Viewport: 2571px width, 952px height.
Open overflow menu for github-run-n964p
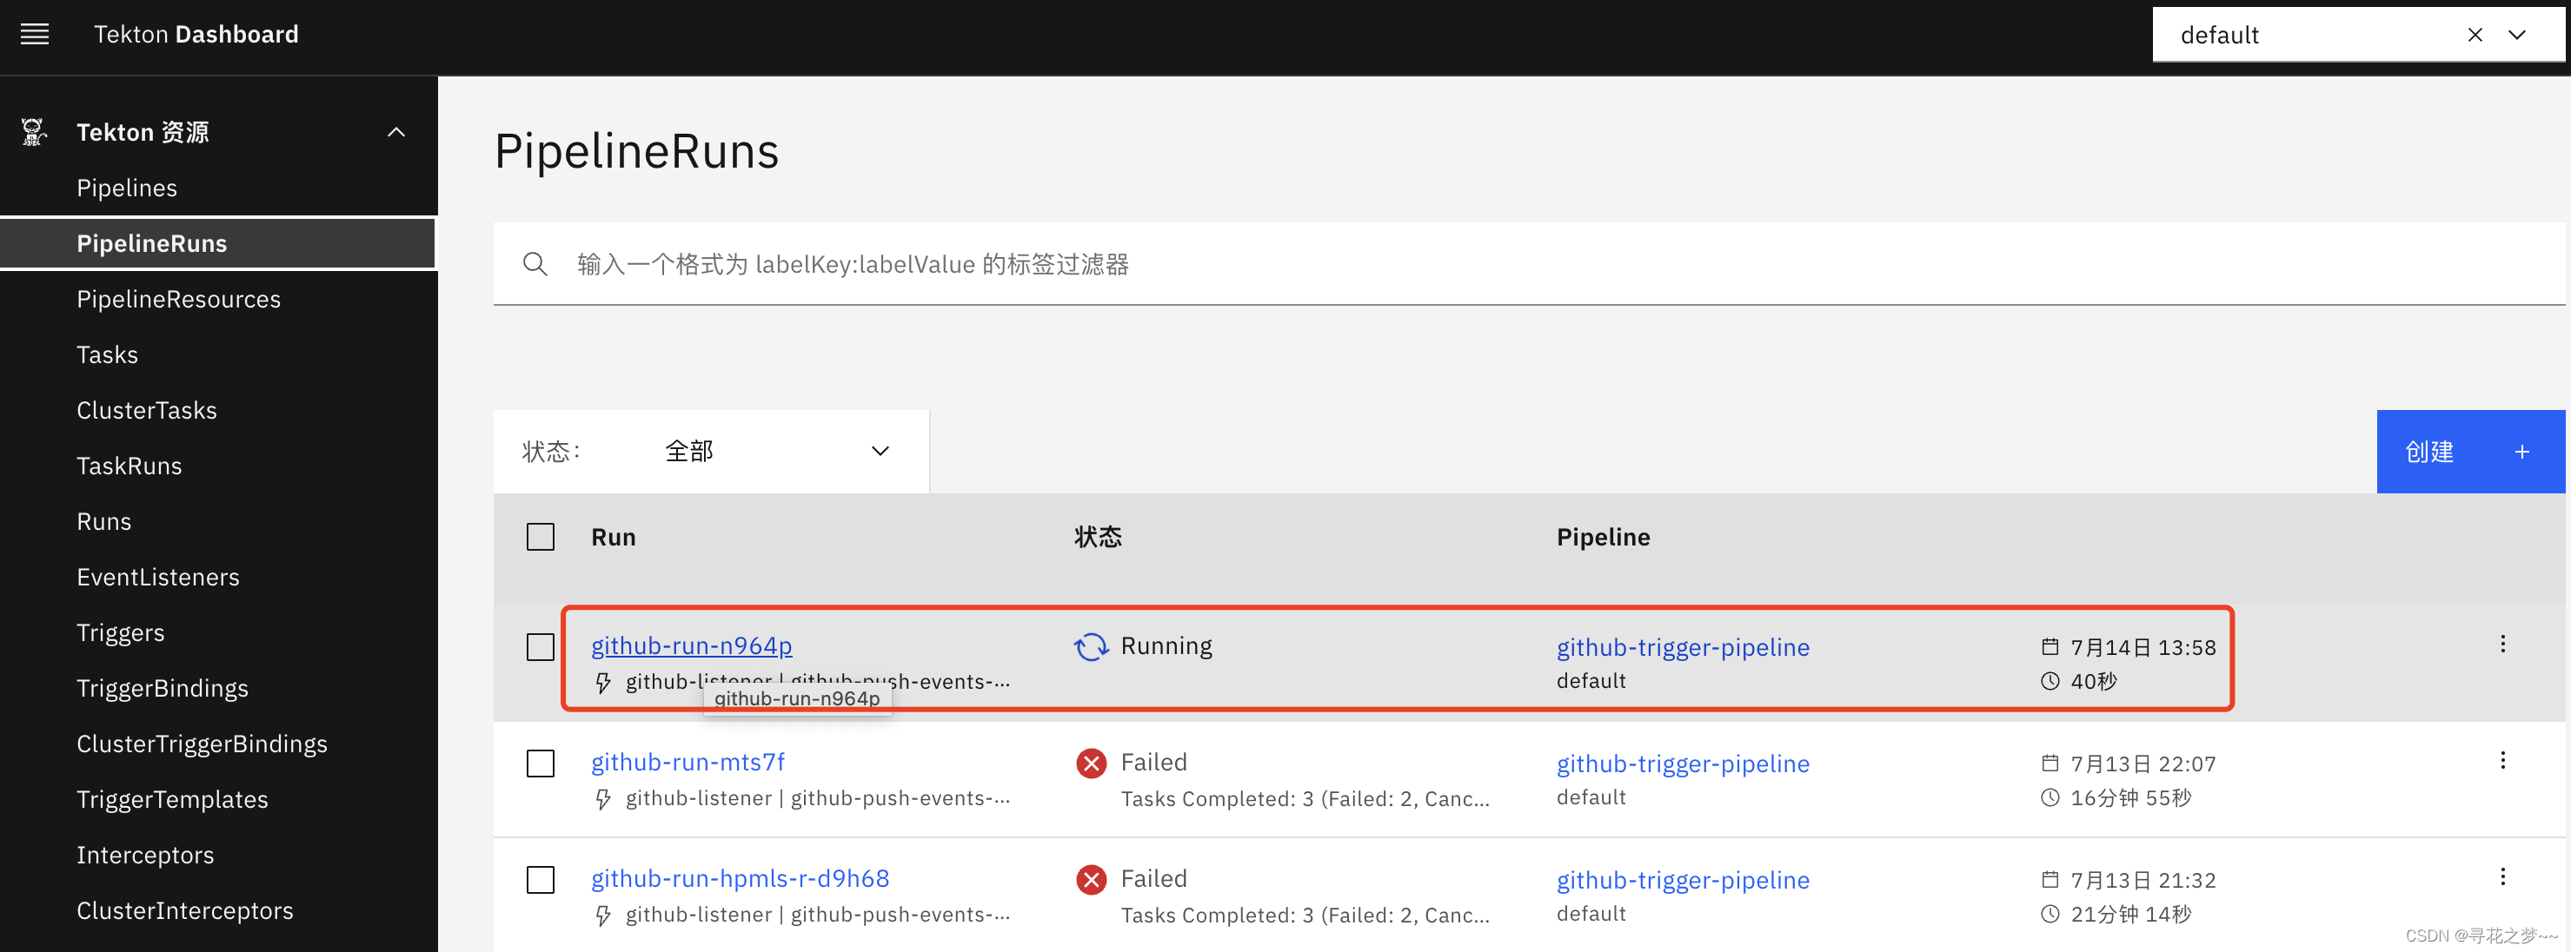click(x=2502, y=645)
